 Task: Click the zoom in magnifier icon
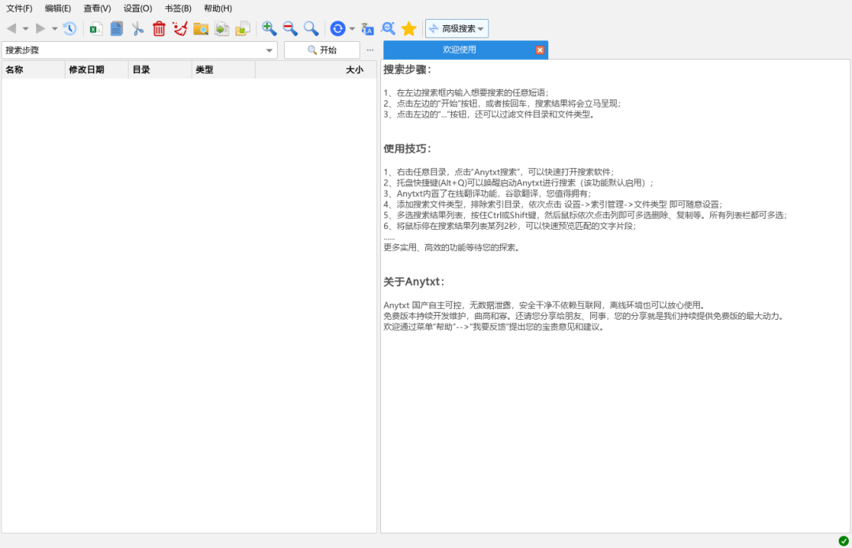269,28
